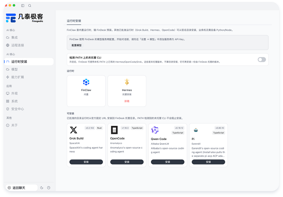This screenshot has width=283, height=197.
Task: Select 运行时安装 in the sidebar
Action: point(29,62)
